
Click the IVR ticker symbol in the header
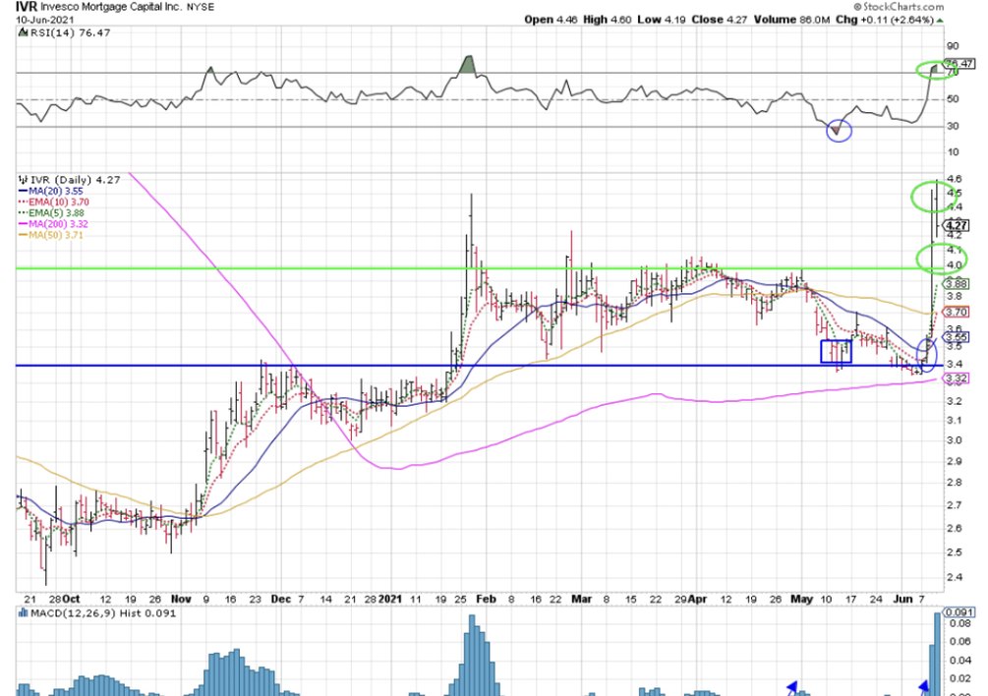coord(27,7)
